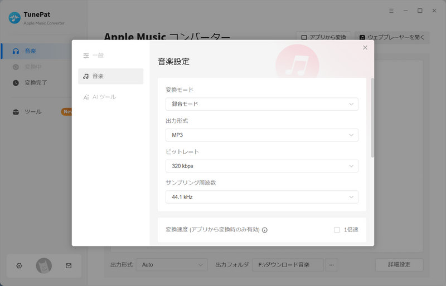Close the music settings dialog
The width and height of the screenshot is (446, 286).
pos(365,48)
